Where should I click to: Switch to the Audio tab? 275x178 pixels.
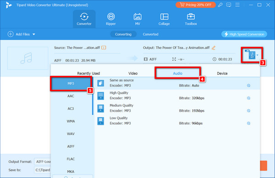click(178, 73)
